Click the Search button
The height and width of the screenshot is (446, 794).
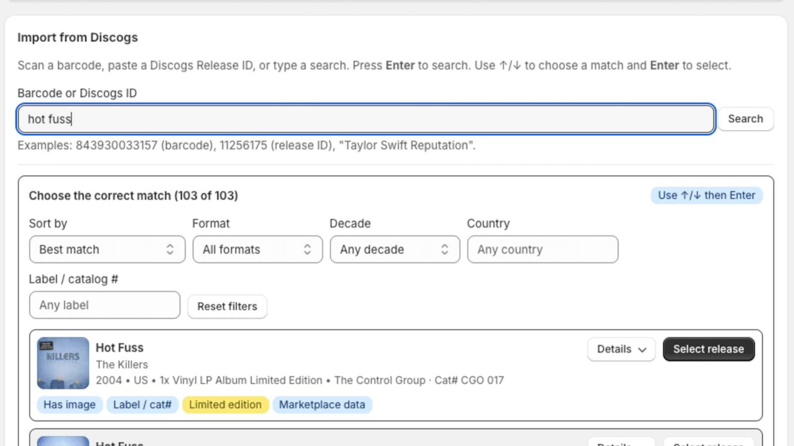pyautogui.click(x=745, y=119)
